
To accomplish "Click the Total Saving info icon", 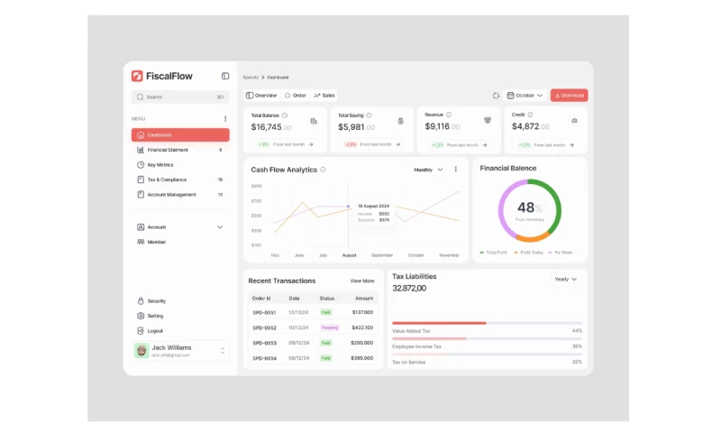I will [369, 115].
